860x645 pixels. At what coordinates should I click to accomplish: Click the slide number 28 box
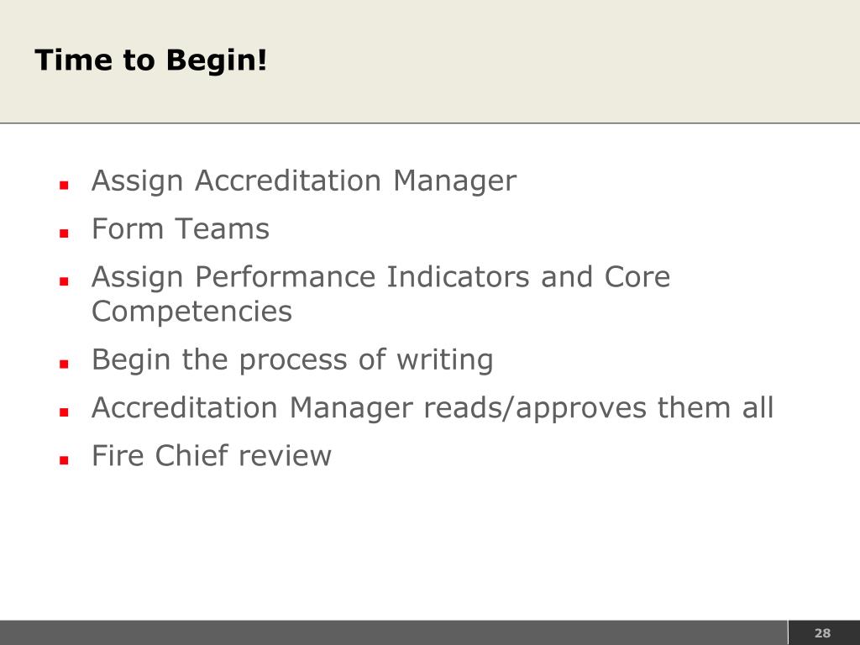[x=824, y=633]
